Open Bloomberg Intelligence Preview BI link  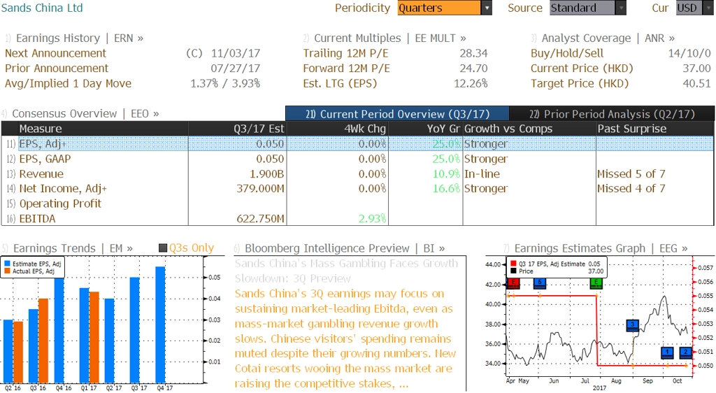[x=345, y=248]
